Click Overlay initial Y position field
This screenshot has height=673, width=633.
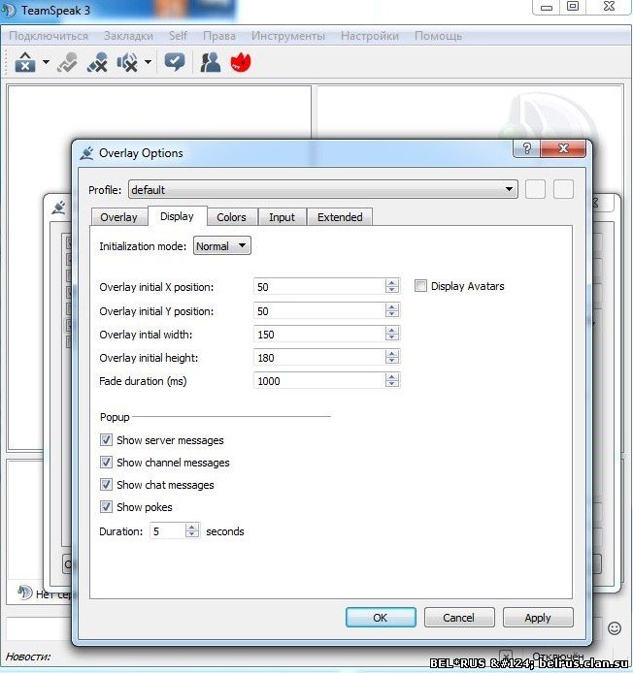click(319, 310)
